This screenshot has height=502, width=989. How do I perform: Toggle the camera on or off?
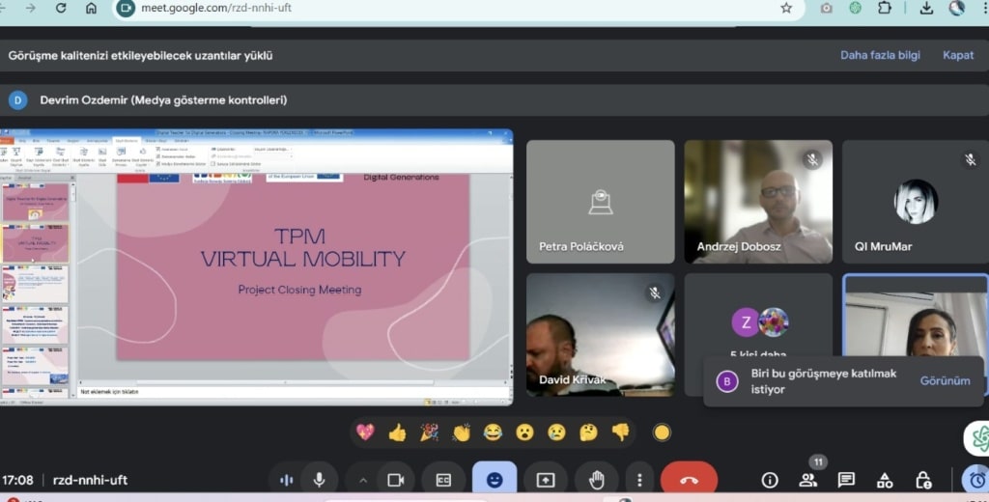[395, 479]
